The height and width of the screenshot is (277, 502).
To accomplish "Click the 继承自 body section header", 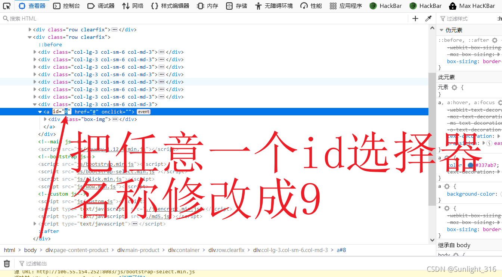I will coord(469,245).
